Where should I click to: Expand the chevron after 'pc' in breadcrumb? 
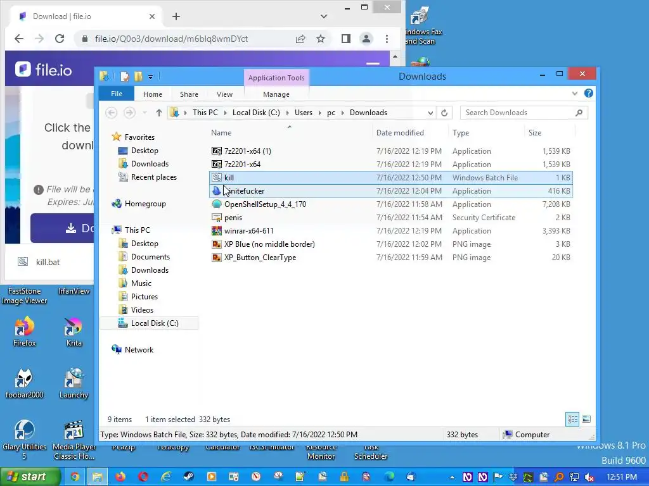pyautogui.click(x=342, y=113)
